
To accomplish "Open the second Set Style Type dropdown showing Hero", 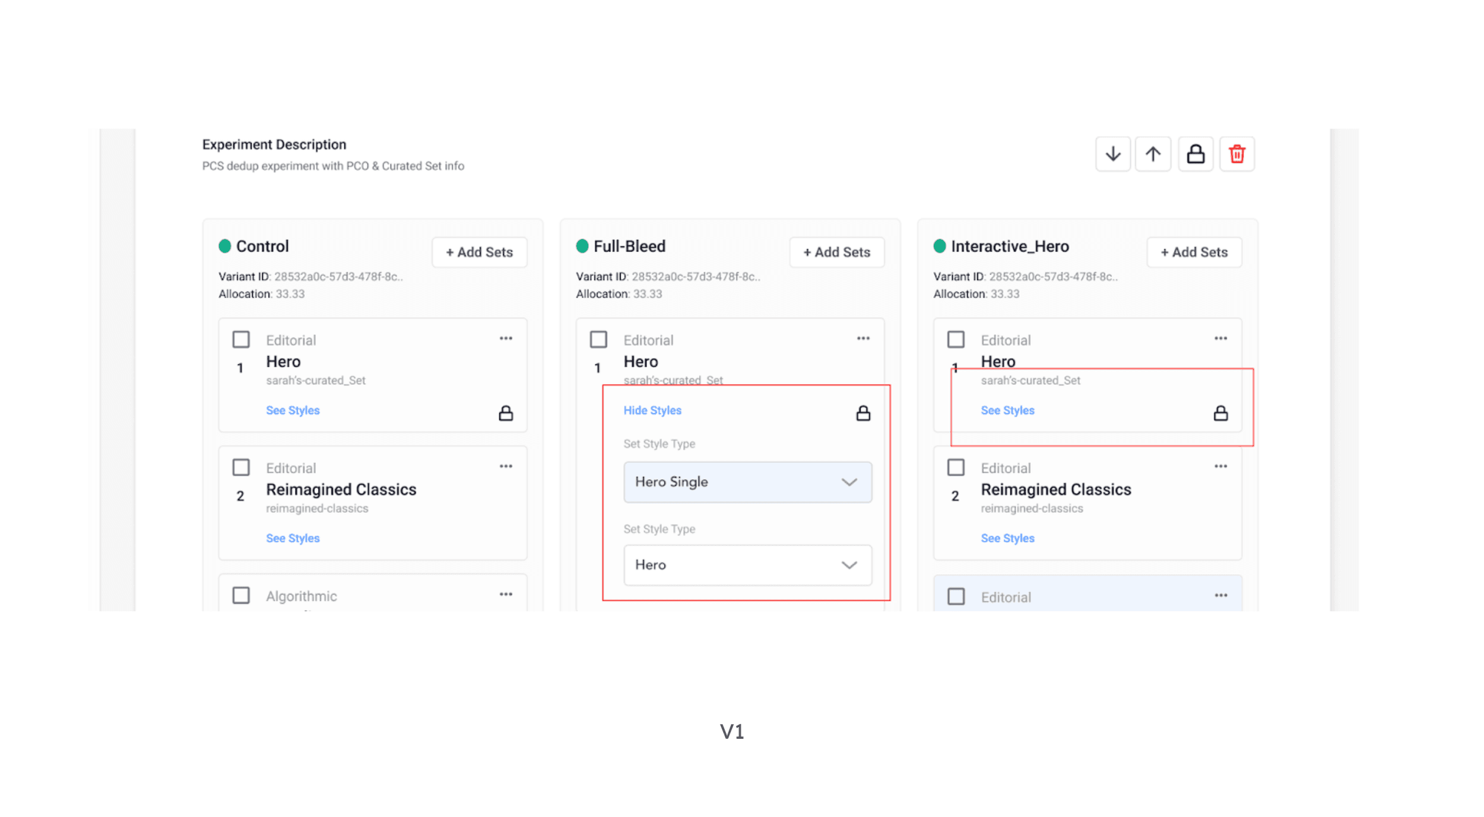I will click(x=747, y=564).
